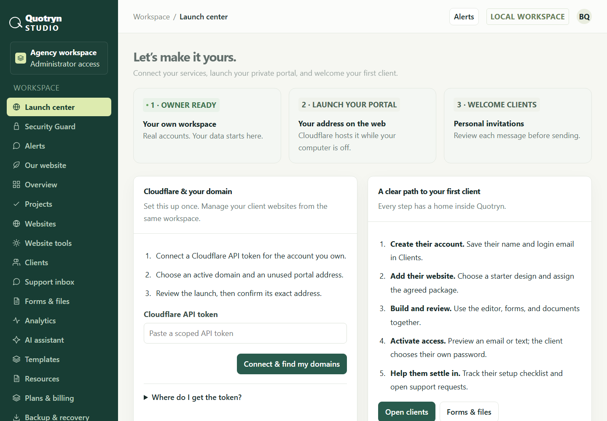The width and height of the screenshot is (607, 421).
Task: Click the Cloudflare API token input field
Action: pyautogui.click(x=245, y=333)
